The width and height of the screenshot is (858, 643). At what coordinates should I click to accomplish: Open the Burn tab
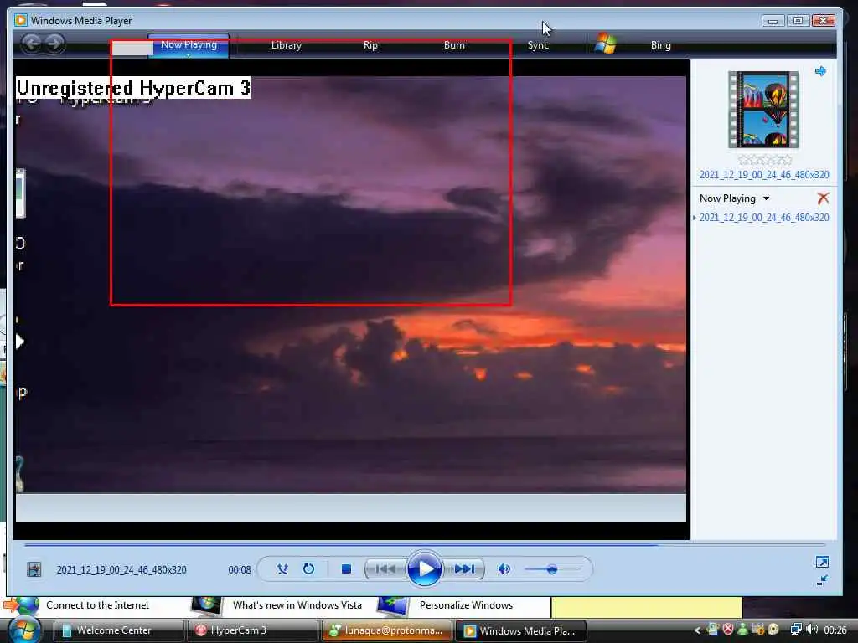(454, 45)
